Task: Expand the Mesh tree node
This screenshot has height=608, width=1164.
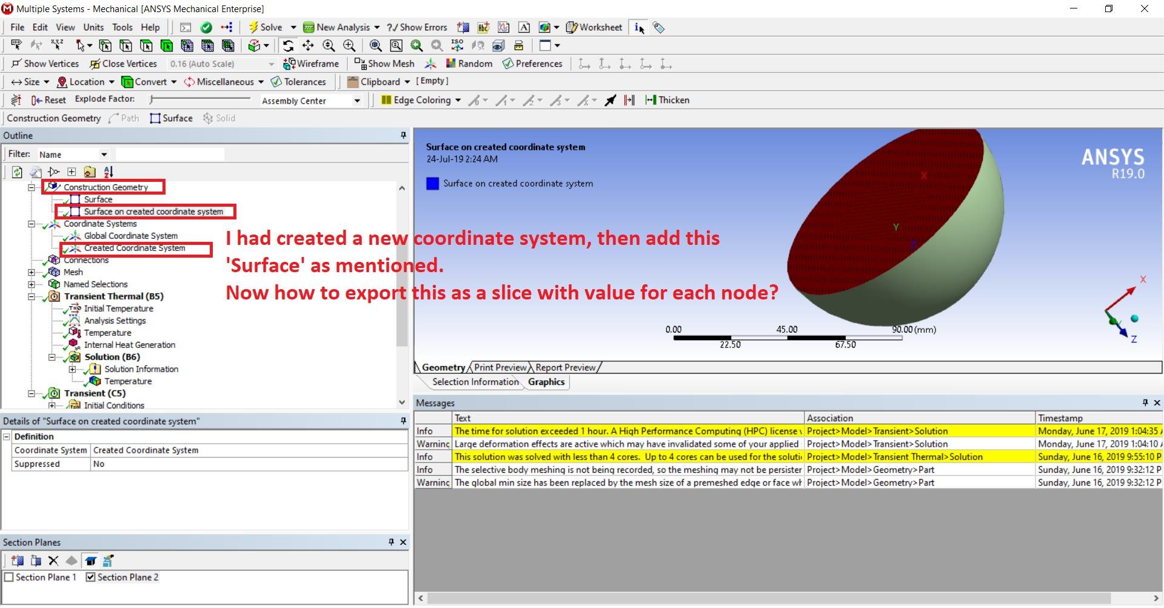Action: [x=32, y=272]
